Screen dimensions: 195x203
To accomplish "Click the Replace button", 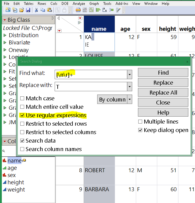I will (x=163, y=82).
